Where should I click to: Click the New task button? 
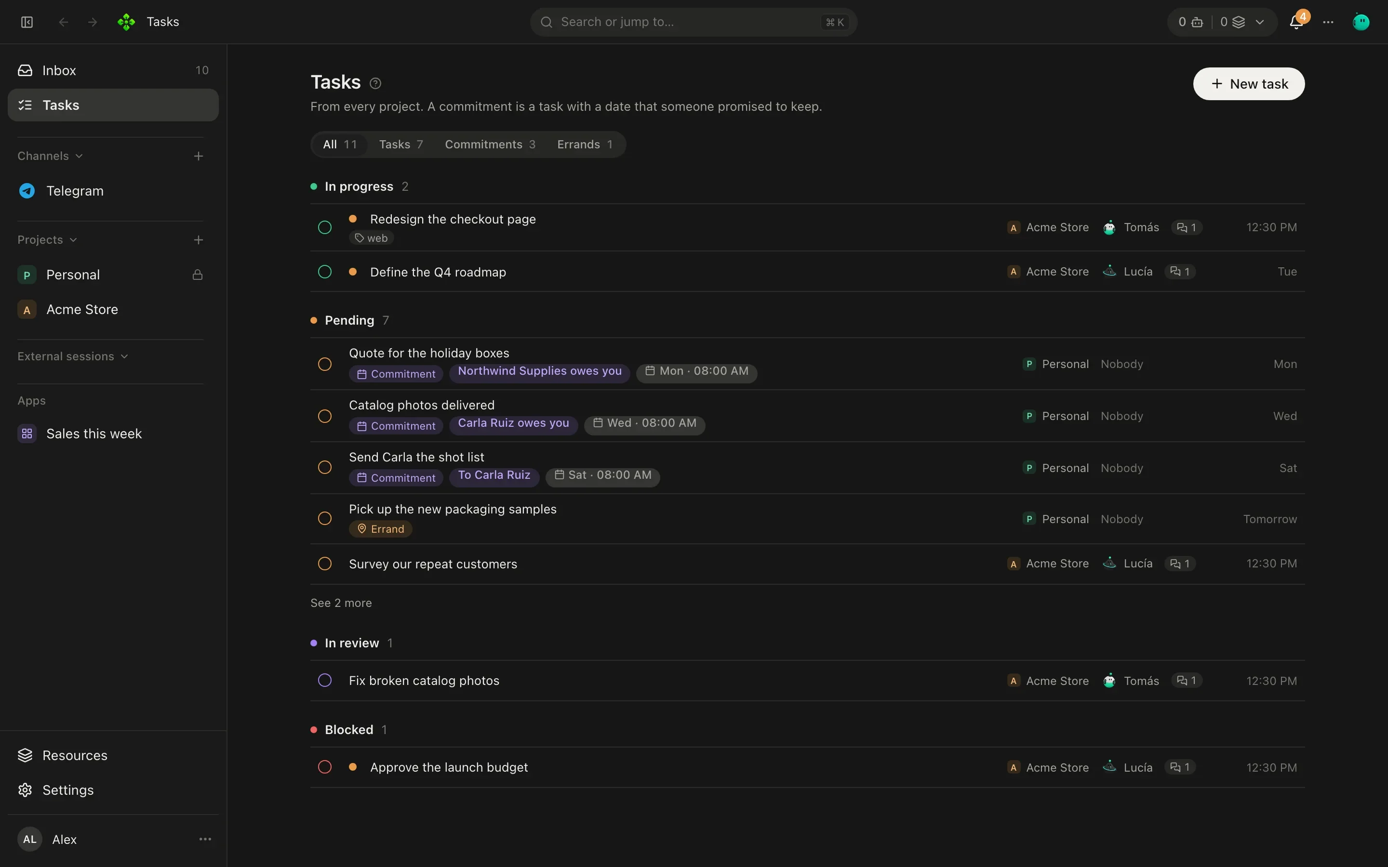pos(1249,84)
